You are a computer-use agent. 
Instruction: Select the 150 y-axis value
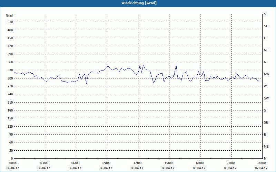pos(10,118)
